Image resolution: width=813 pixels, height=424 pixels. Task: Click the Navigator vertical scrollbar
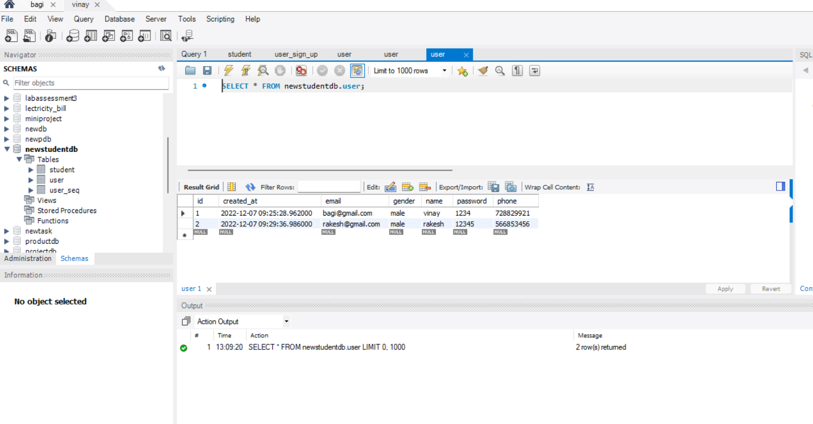tap(168, 165)
